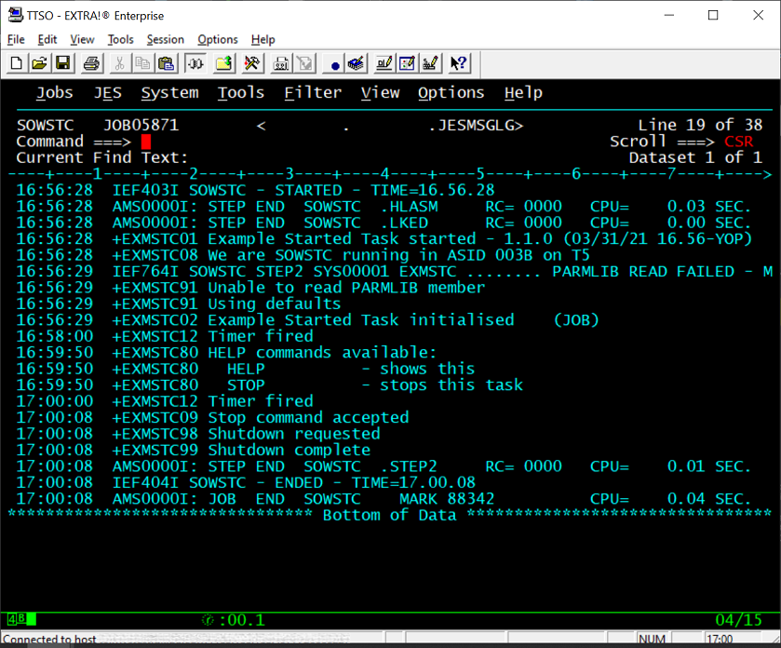The height and width of the screenshot is (648, 781).
Task: Click the 16:58:00 Timer fired line
Action: click(165, 336)
